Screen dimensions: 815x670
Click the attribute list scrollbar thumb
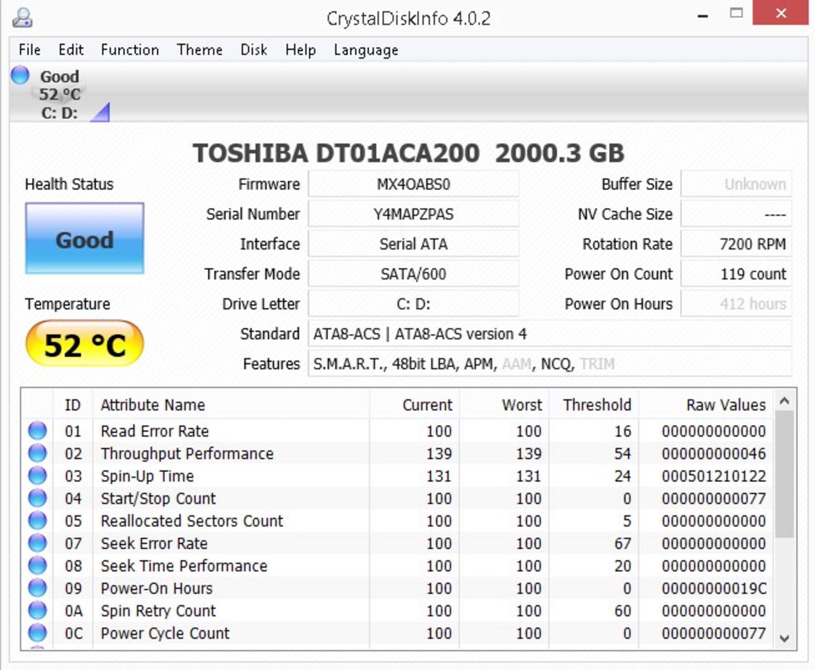(x=784, y=474)
